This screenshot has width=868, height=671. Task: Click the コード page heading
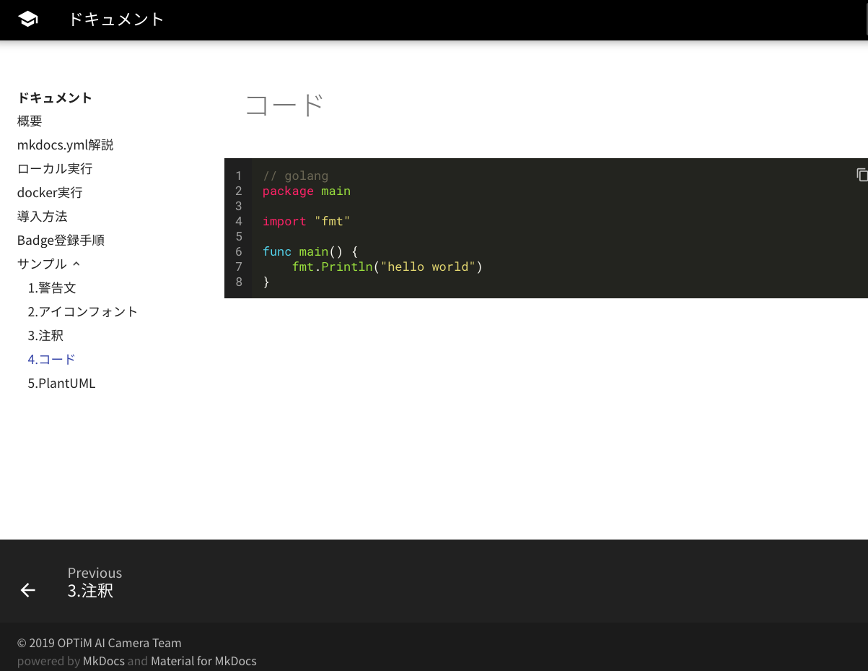284,105
